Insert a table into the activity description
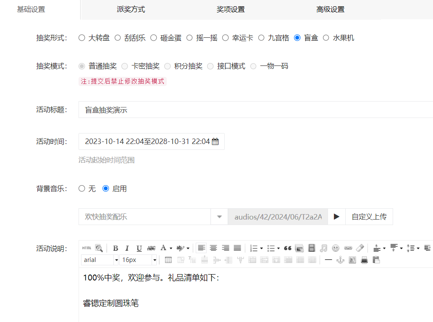This screenshot has height=322, width=433. pos(168,259)
